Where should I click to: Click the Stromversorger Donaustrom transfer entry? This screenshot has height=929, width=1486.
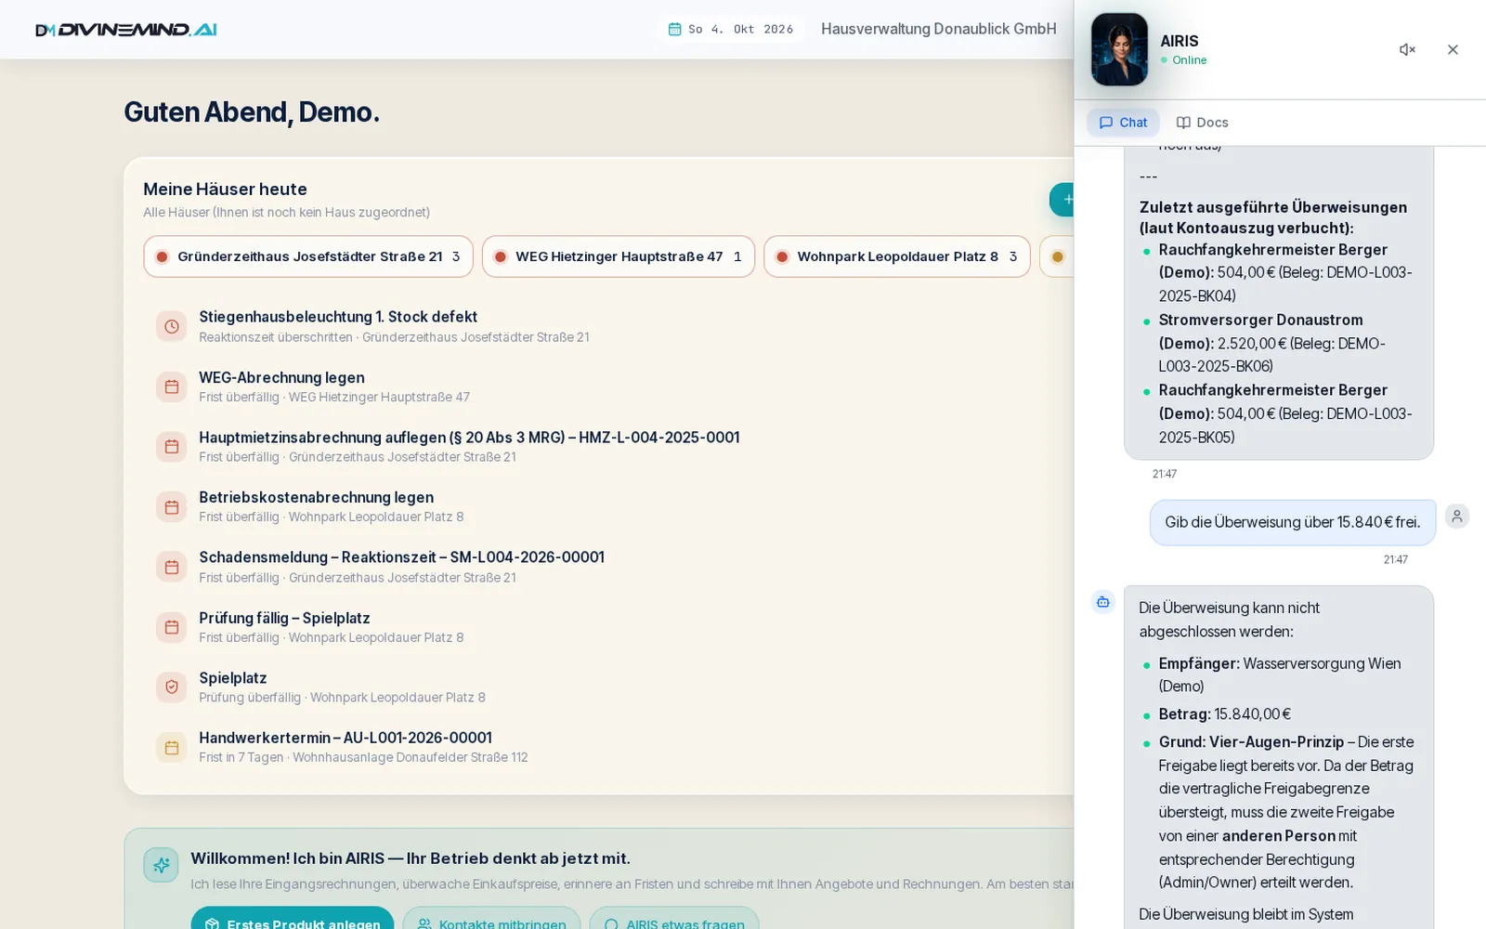1285,343
